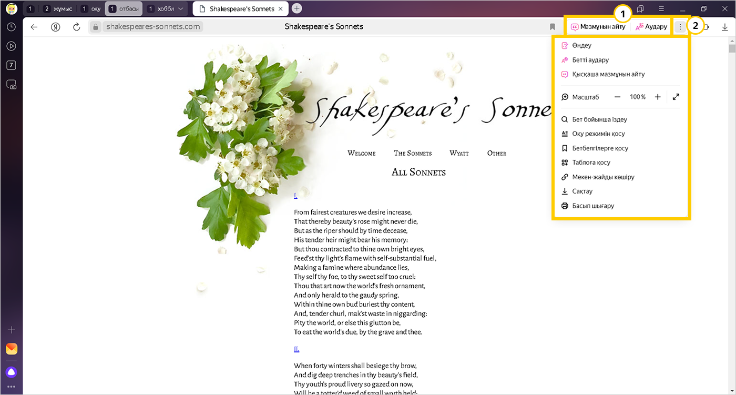Click the screenshot camera icon in sidebar

[11, 84]
